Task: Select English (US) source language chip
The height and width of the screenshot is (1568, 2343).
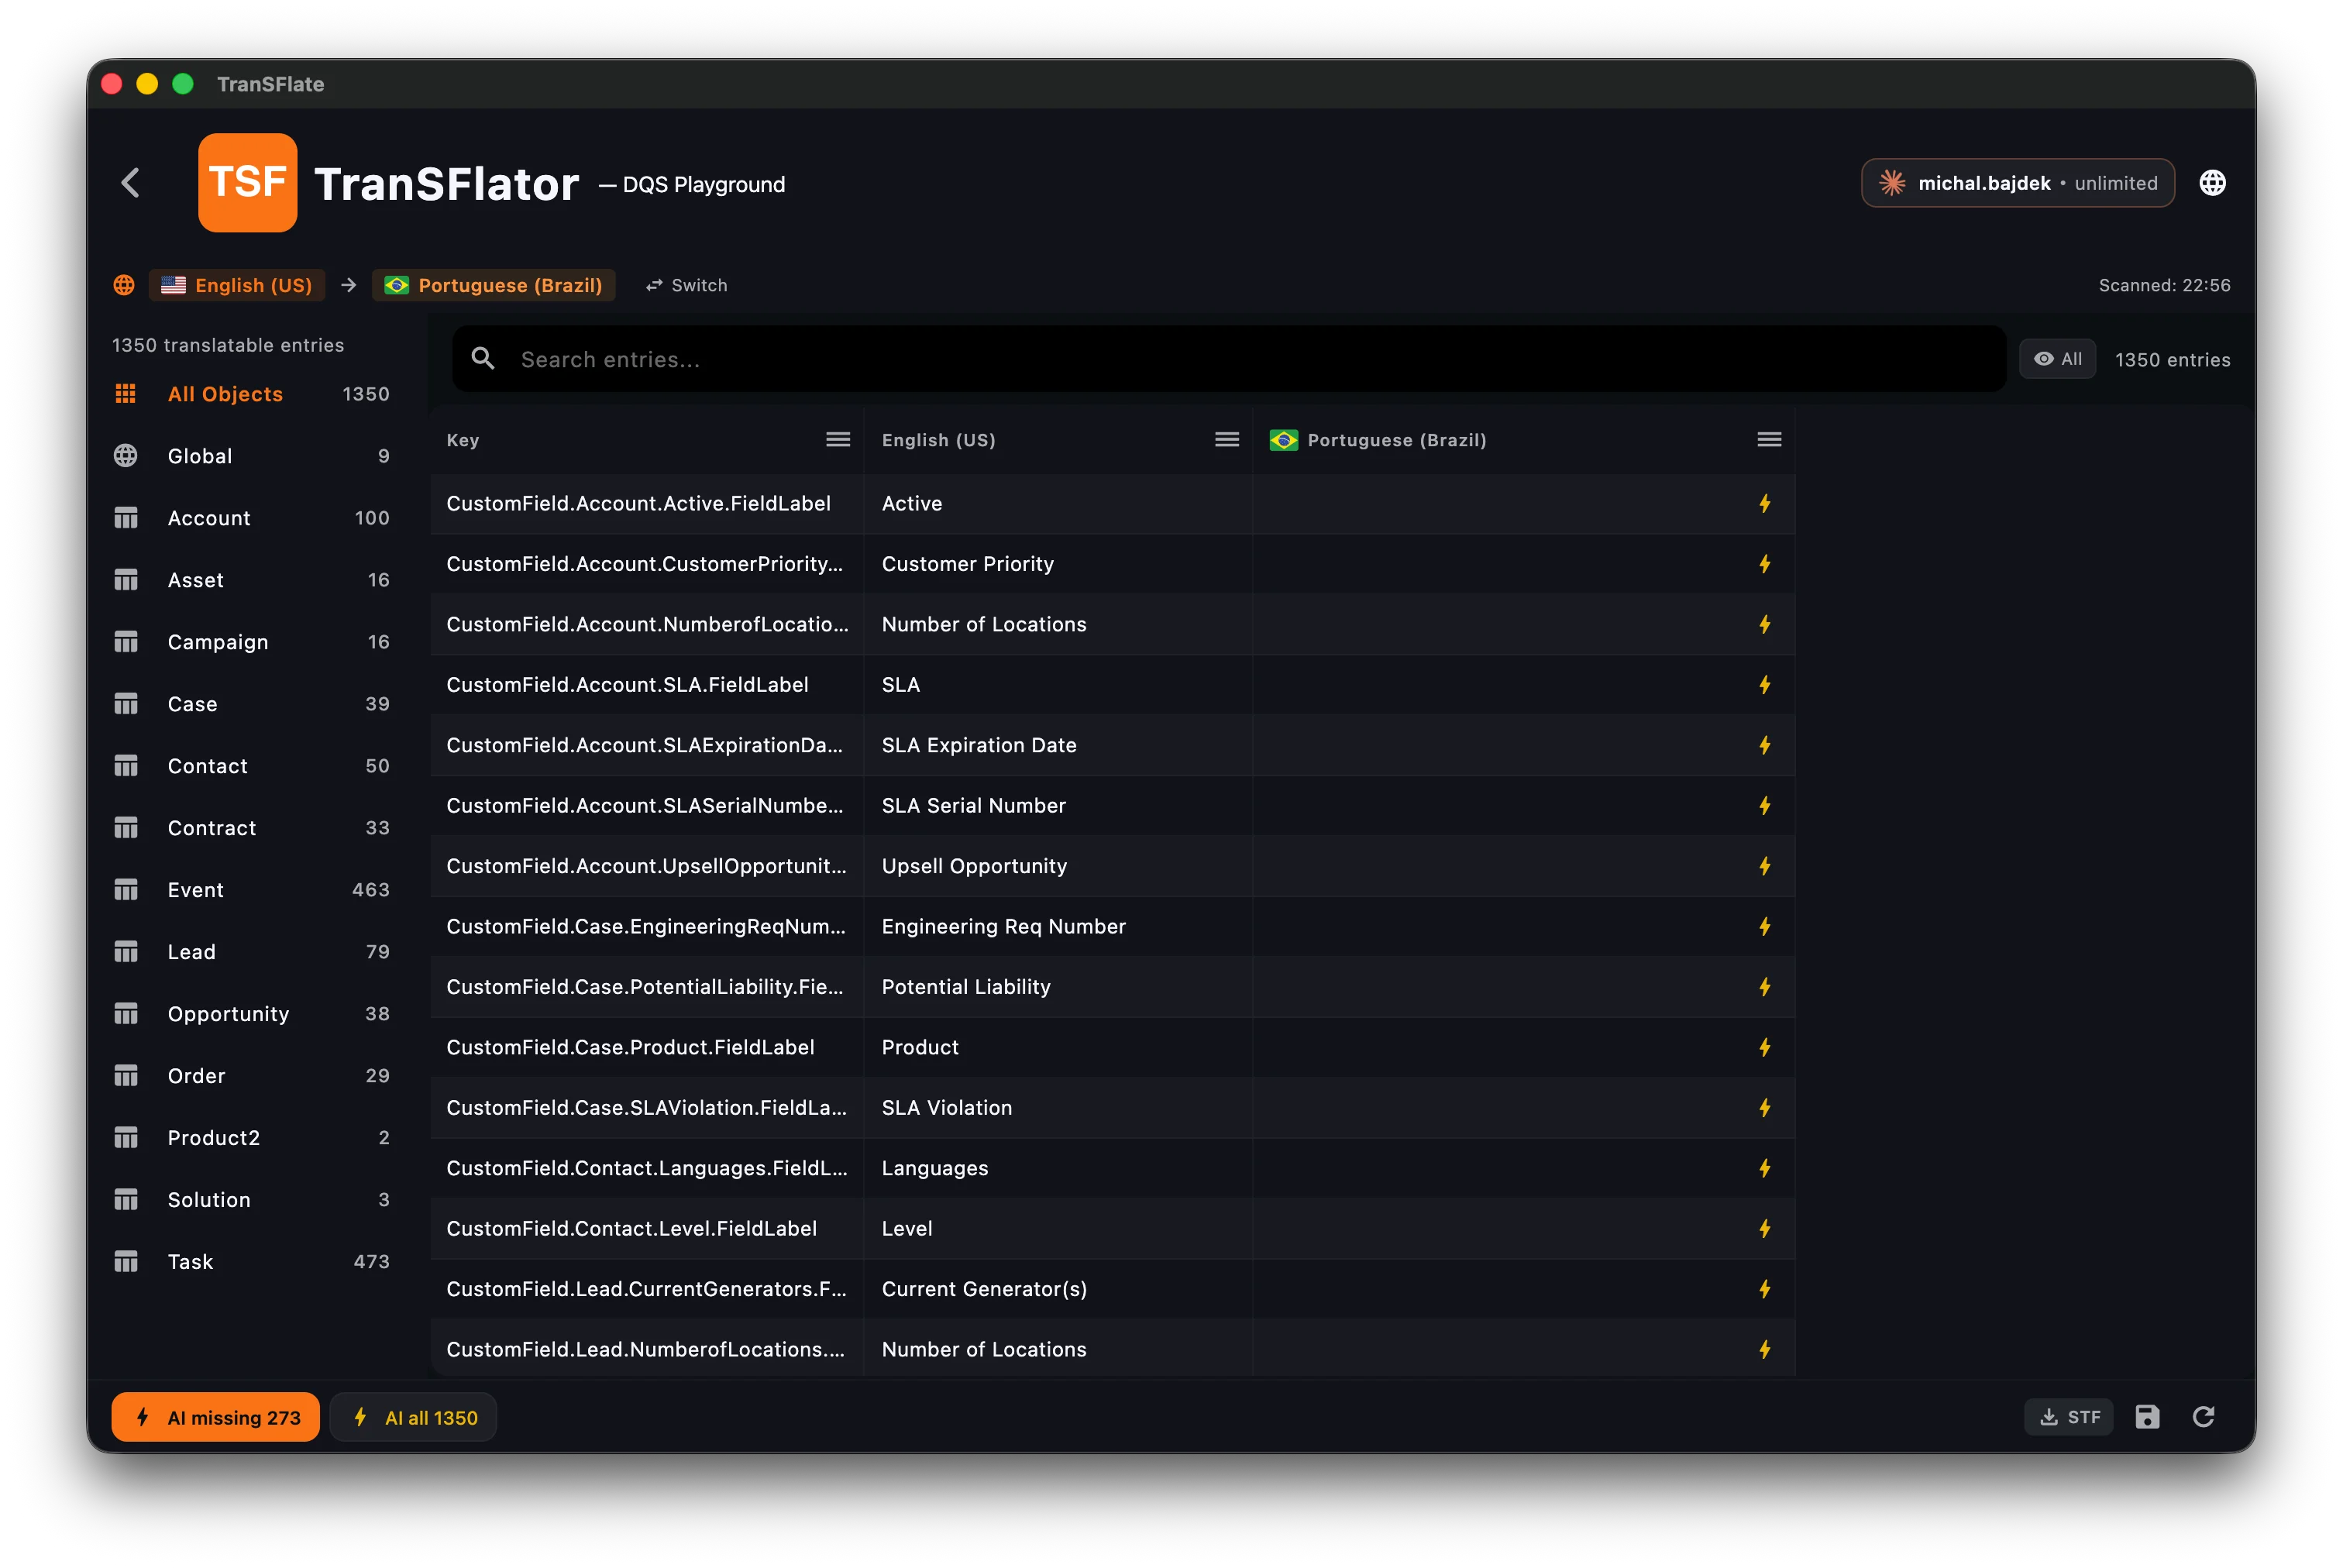Action: (x=238, y=286)
